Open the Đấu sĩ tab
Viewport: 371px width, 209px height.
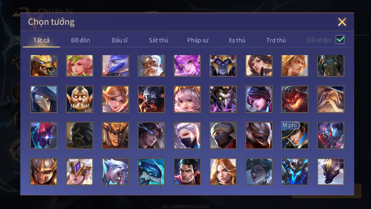pyautogui.click(x=120, y=40)
